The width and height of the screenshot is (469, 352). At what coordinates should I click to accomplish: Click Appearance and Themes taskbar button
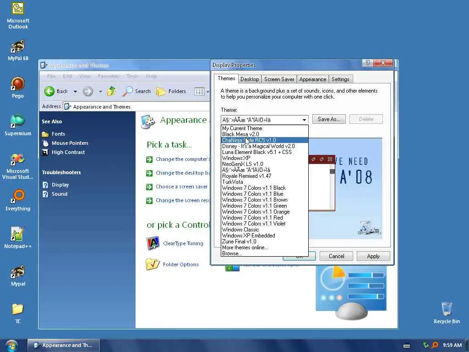63,345
